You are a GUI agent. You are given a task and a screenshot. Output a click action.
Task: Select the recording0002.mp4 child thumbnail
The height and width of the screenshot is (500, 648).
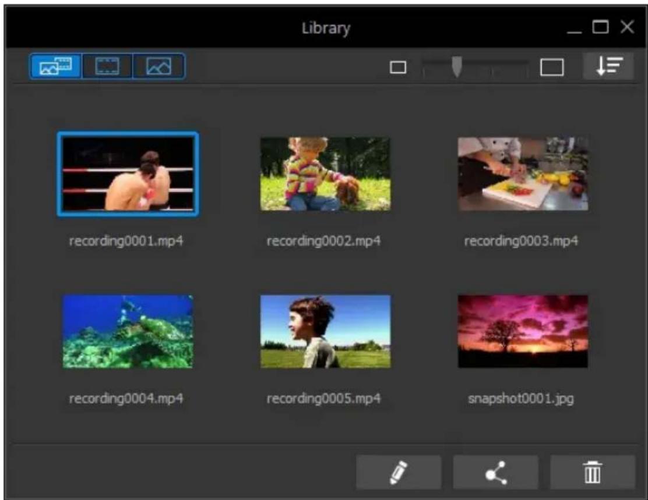(325, 174)
